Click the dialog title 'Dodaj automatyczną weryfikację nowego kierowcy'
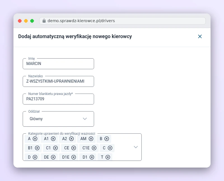The height and width of the screenshot is (181, 224). point(75,36)
